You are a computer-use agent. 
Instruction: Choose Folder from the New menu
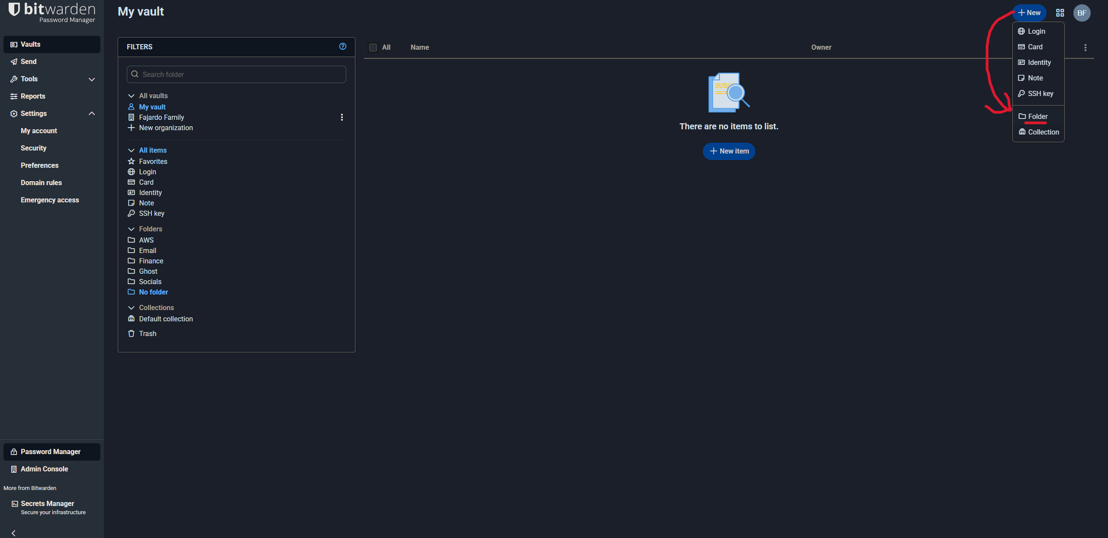click(x=1037, y=116)
